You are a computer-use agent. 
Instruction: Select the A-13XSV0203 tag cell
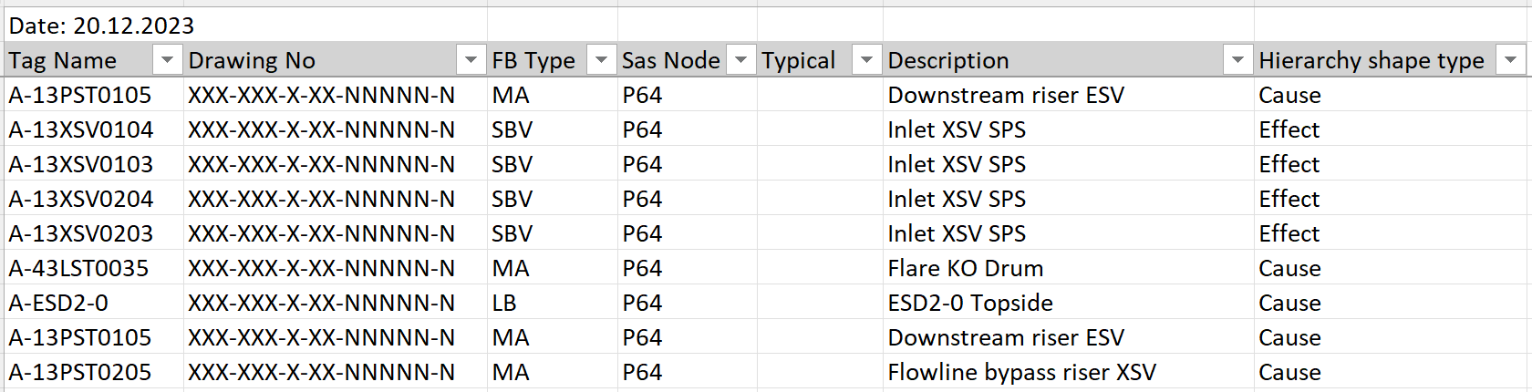pos(94,233)
